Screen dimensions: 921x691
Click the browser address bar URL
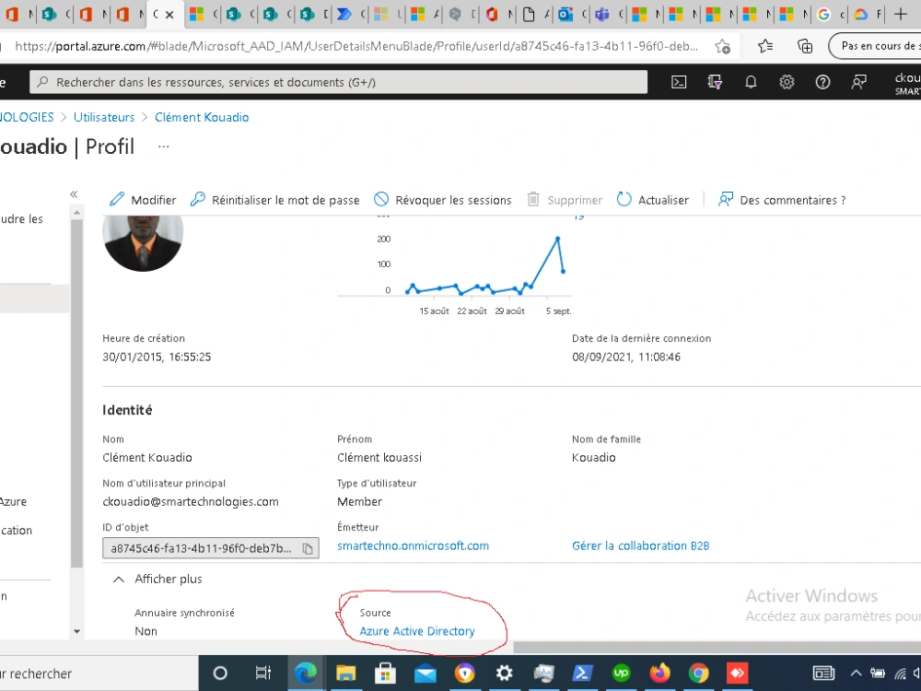pos(356,46)
